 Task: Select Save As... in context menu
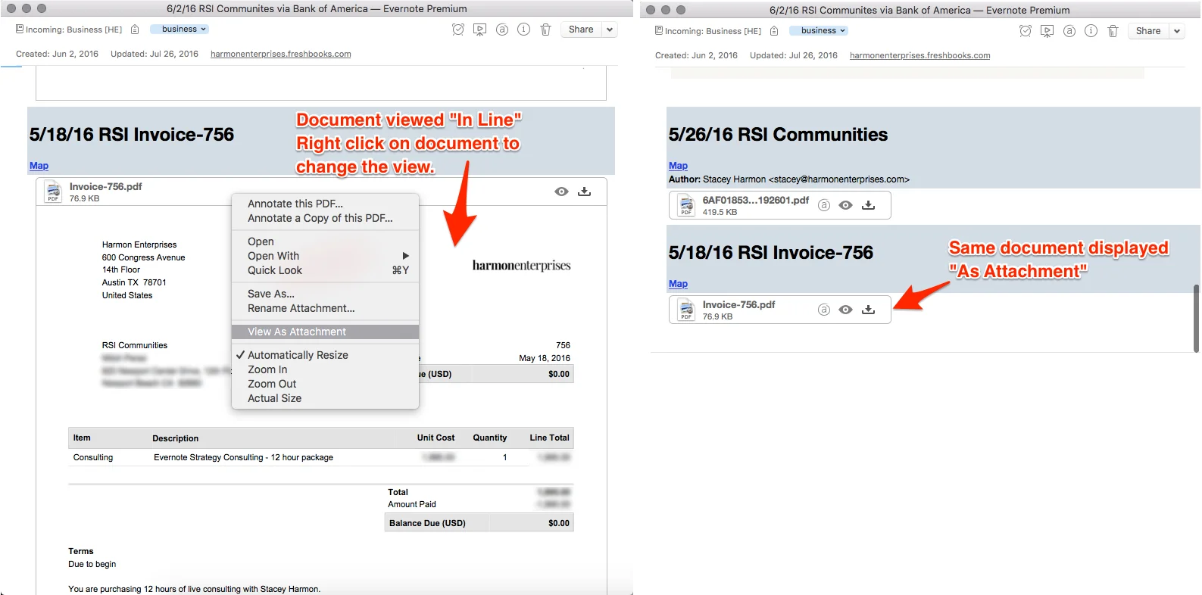point(325,294)
